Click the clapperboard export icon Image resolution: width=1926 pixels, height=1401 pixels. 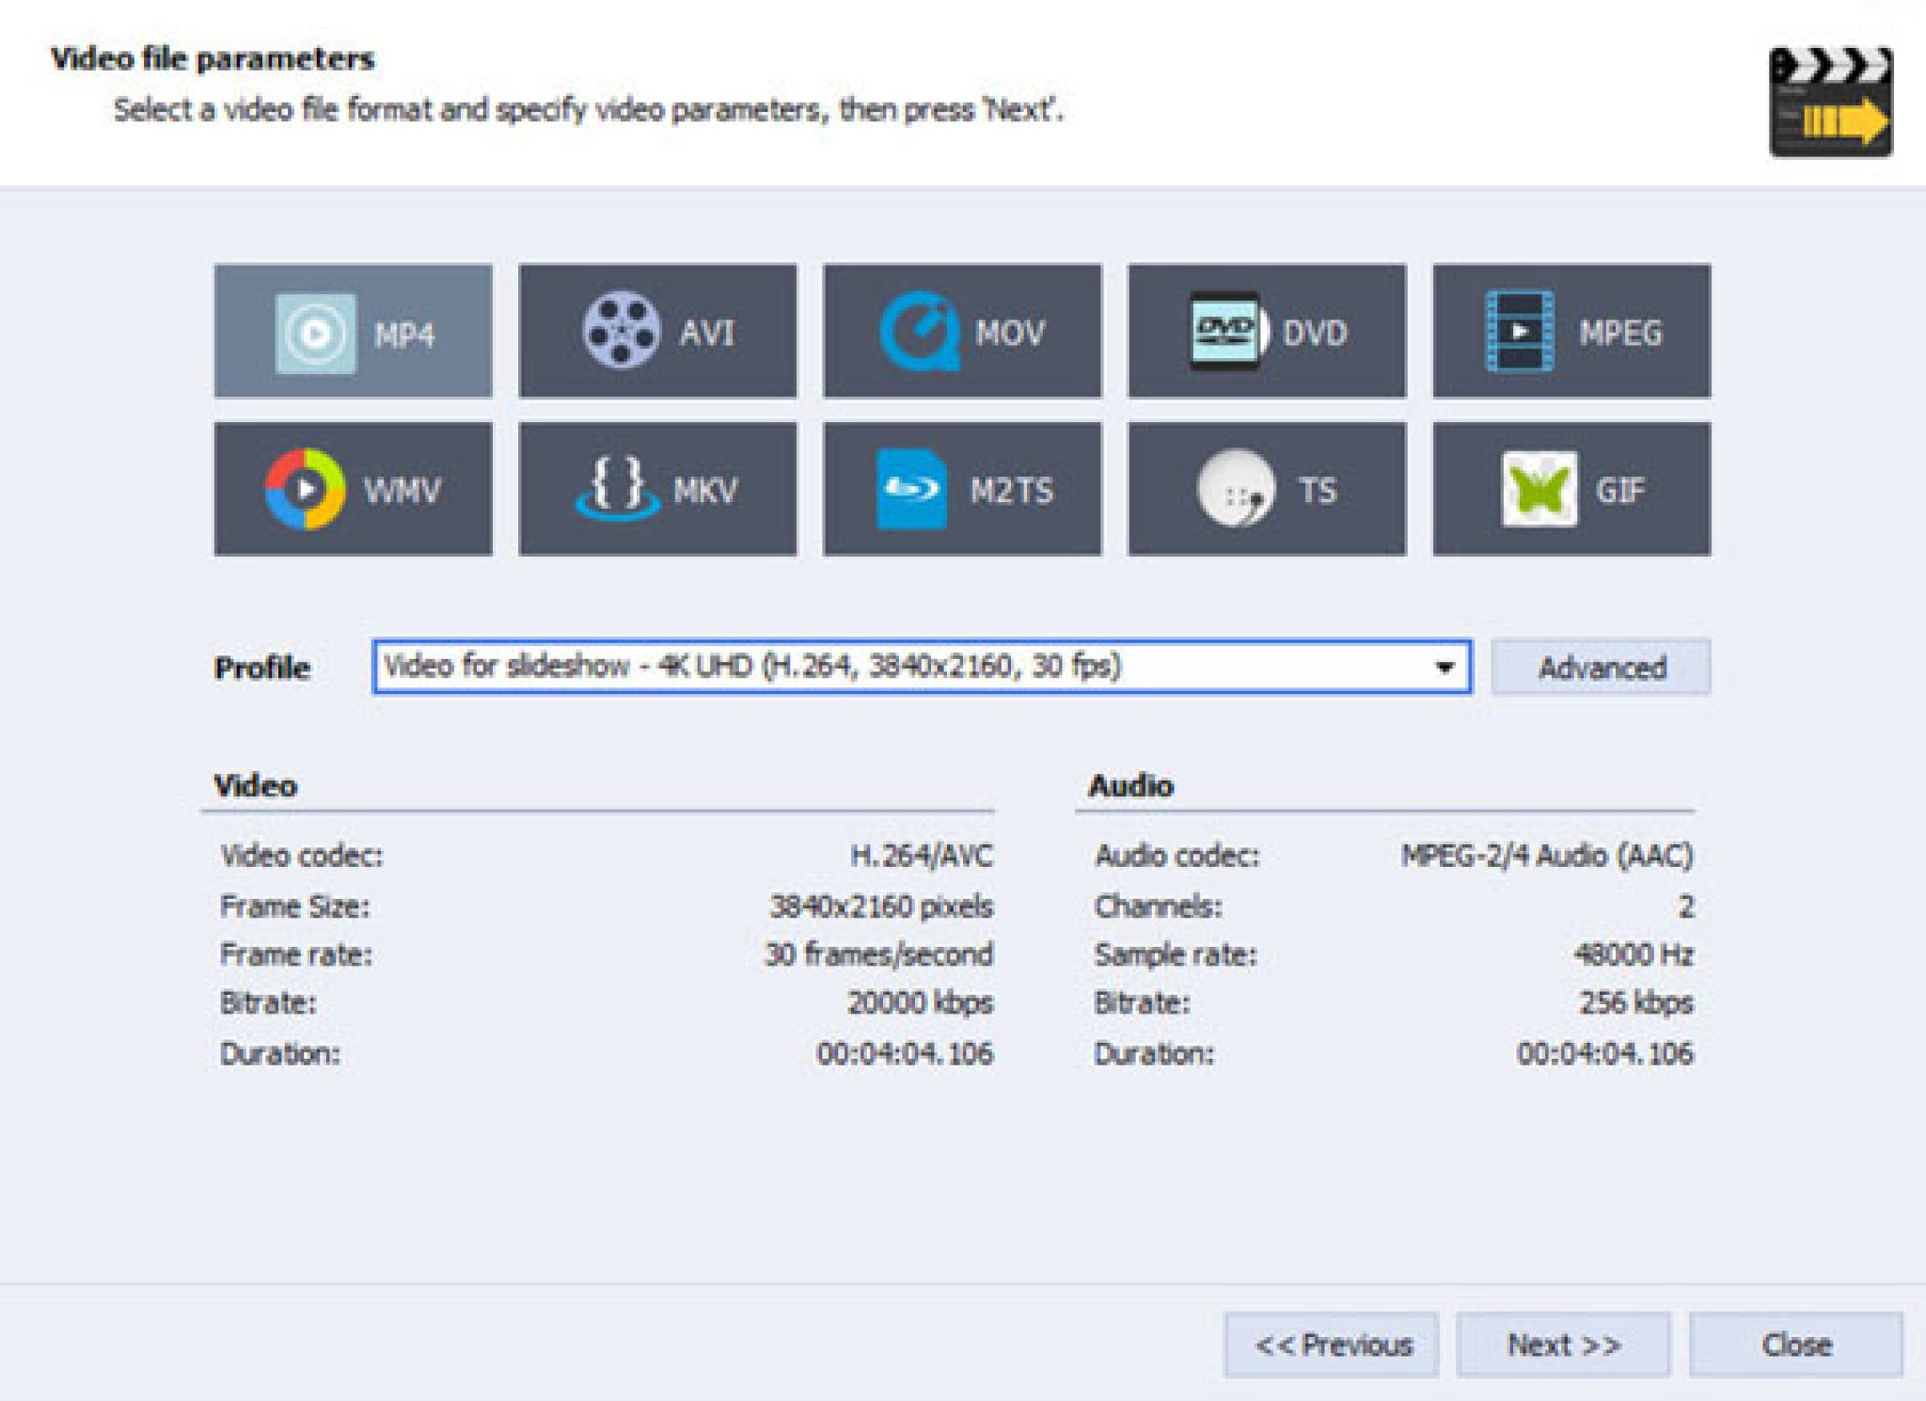point(1830,102)
